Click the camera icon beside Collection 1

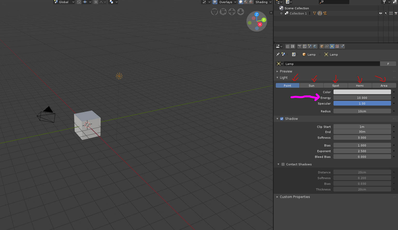click(325, 13)
